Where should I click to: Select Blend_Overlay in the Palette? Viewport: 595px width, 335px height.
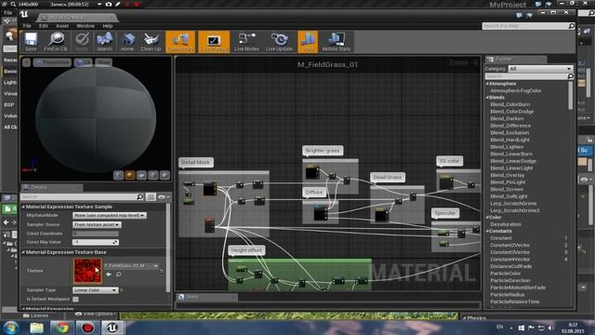(x=508, y=176)
